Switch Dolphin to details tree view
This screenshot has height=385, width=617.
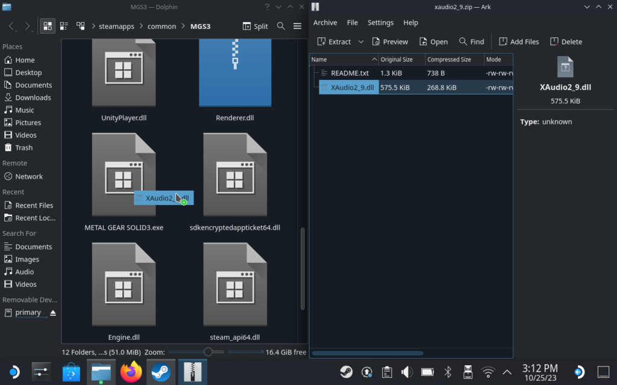[80, 26]
